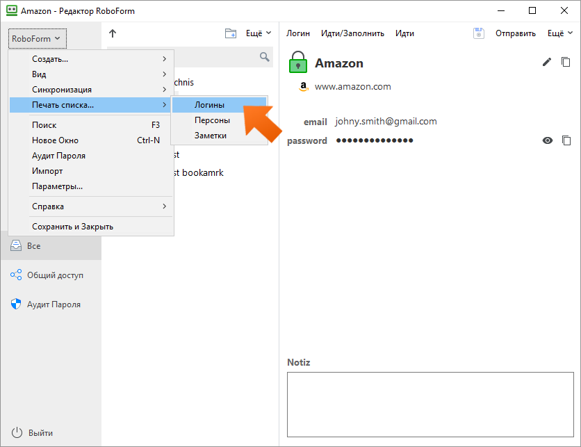The width and height of the screenshot is (581, 447).
Task: Click the pencil edit icon
Action: (x=546, y=62)
